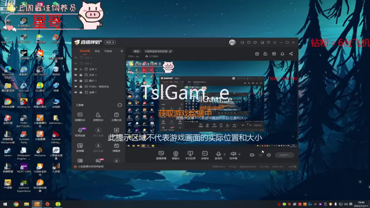Screen dimensions: 370x208
Task: Switch to 双击 scene tab
Action: (x=97, y=51)
